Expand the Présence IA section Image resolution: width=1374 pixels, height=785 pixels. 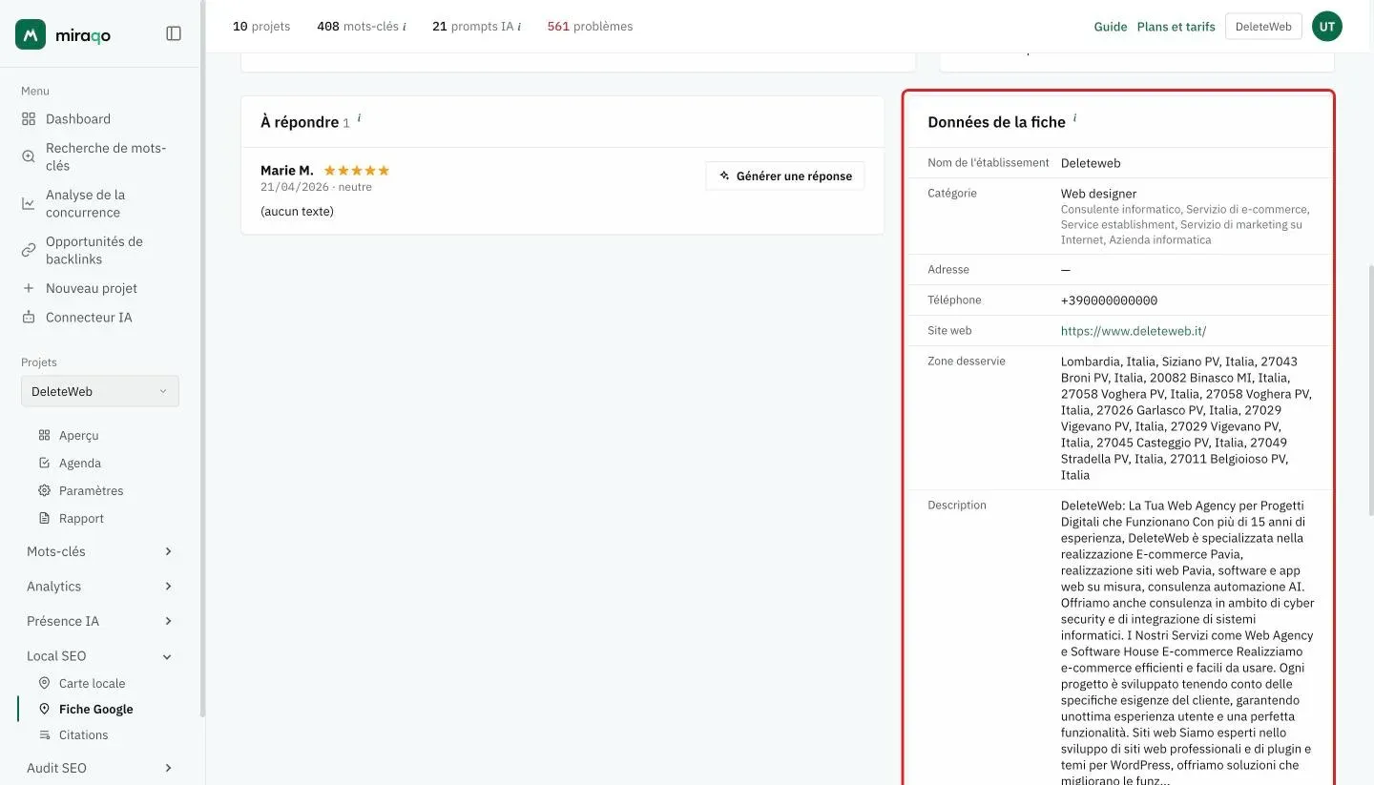pos(100,621)
